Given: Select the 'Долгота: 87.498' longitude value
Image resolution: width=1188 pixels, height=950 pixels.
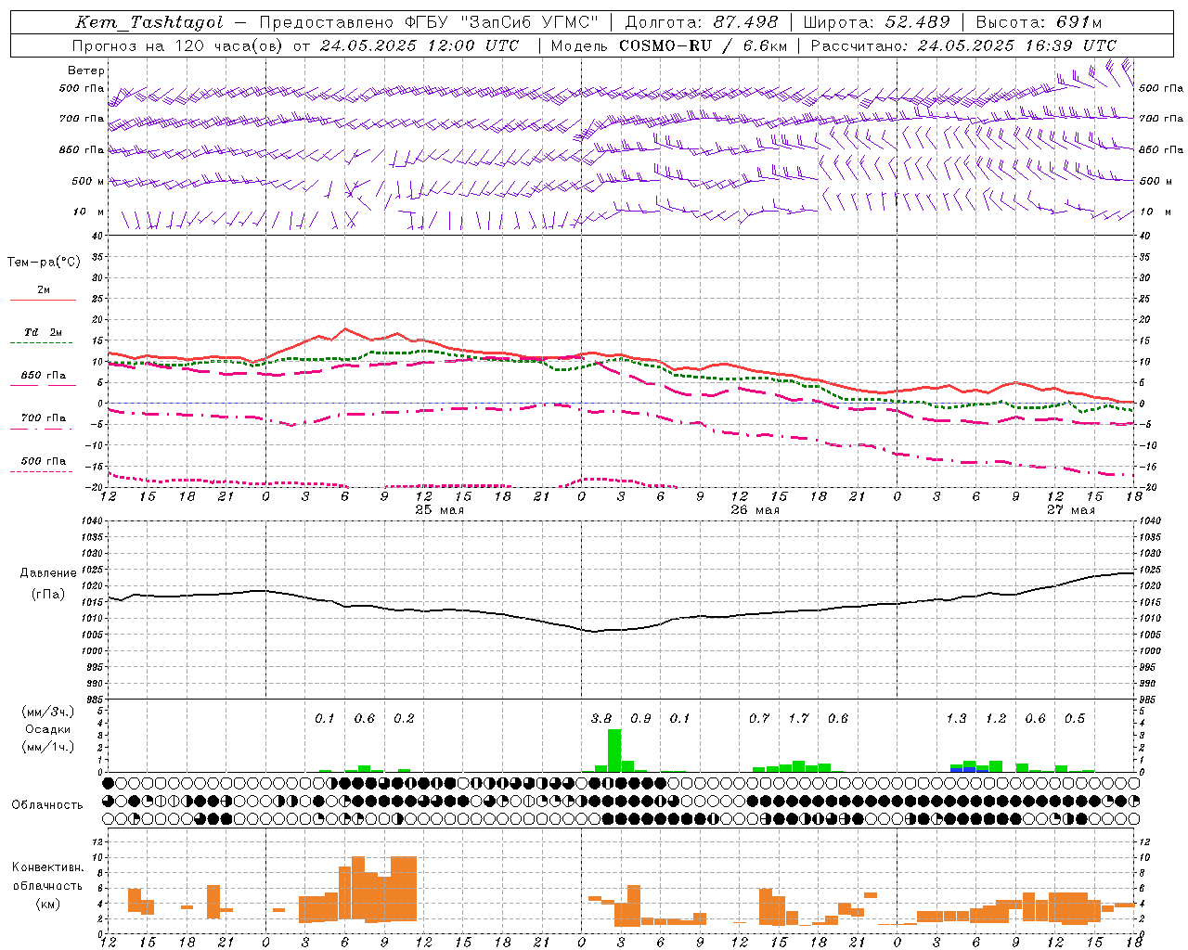Looking at the screenshot, I should (x=702, y=22).
